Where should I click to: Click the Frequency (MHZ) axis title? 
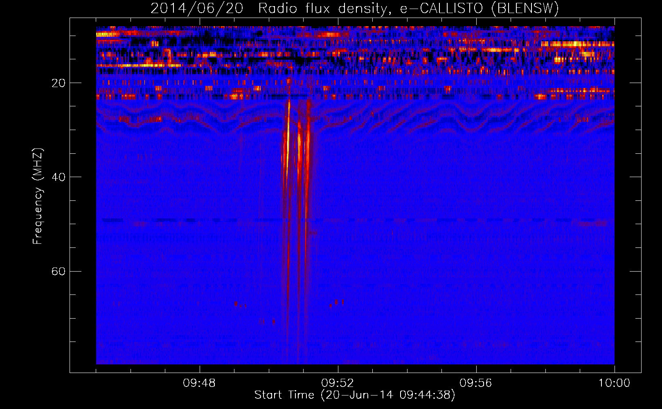click(38, 196)
